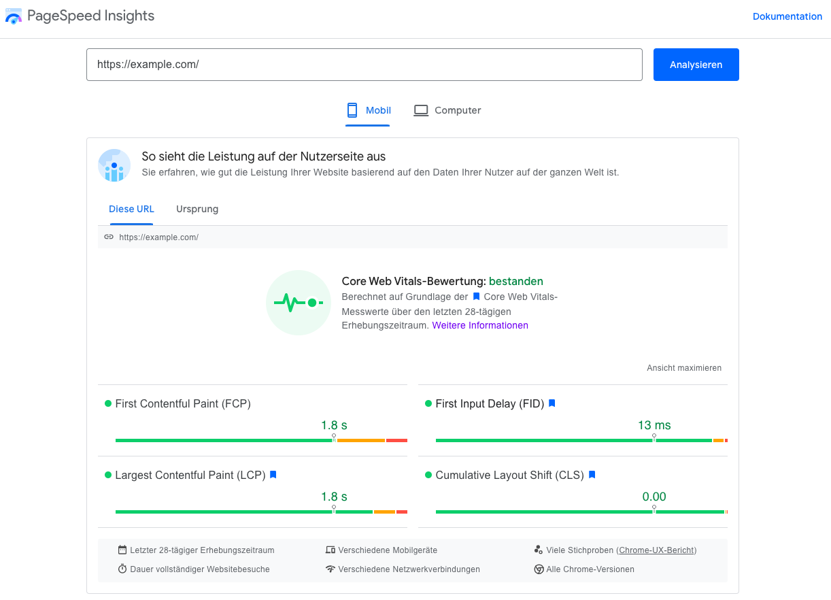Screen dimensions: 831x600
Task: Click the LCP distribution bar
Action: click(261, 512)
